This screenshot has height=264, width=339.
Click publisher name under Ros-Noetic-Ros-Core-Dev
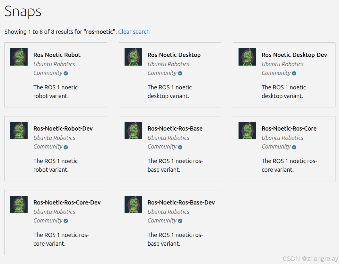tap(54, 216)
